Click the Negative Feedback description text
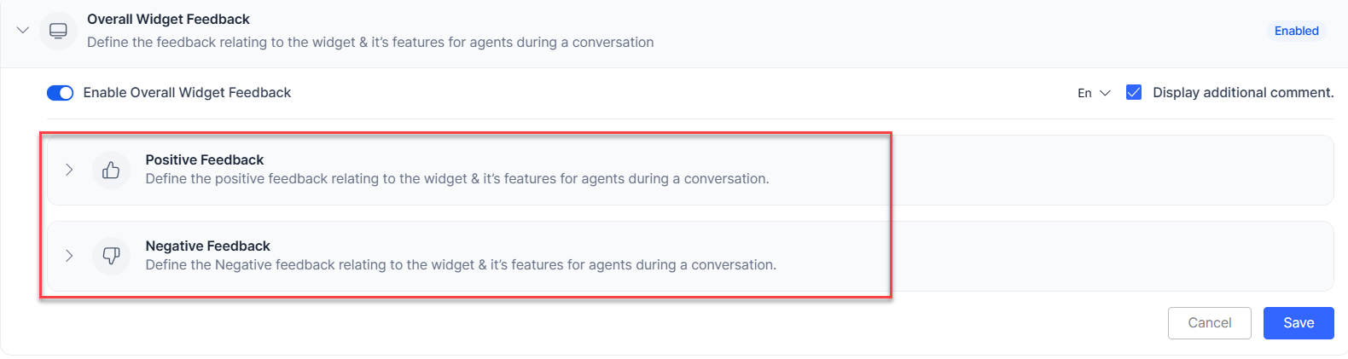The image size is (1348, 359). coord(461,265)
